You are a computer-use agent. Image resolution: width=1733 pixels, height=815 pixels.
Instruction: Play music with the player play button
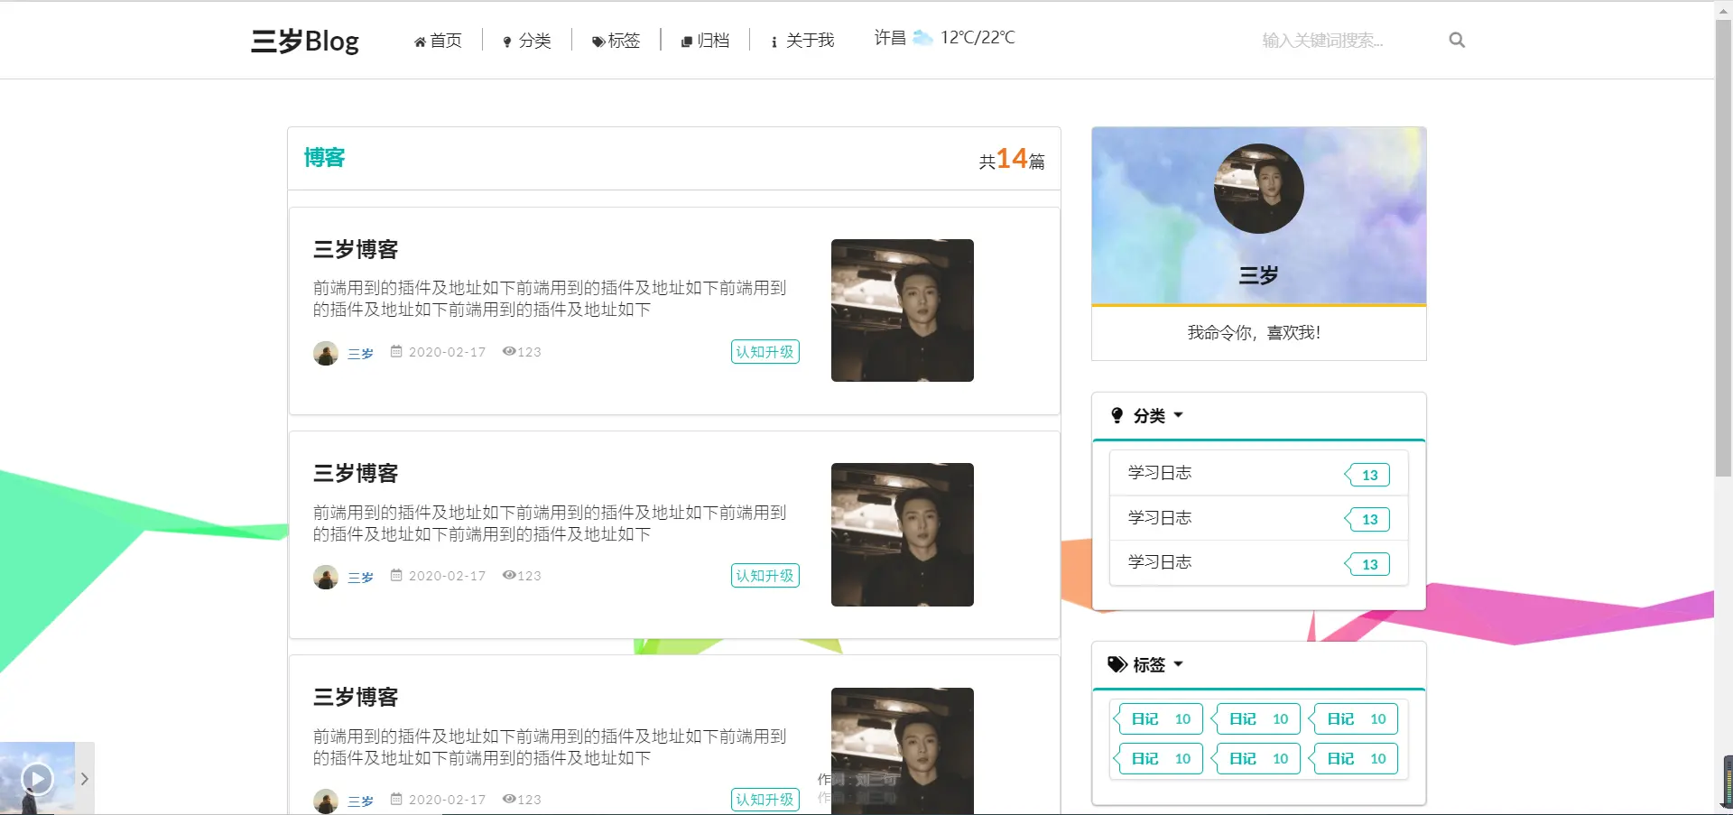(x=37, y=778)
